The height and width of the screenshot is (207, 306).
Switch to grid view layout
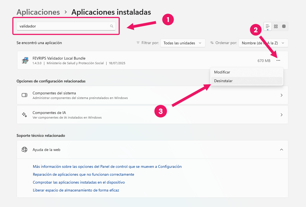[276, 26]
